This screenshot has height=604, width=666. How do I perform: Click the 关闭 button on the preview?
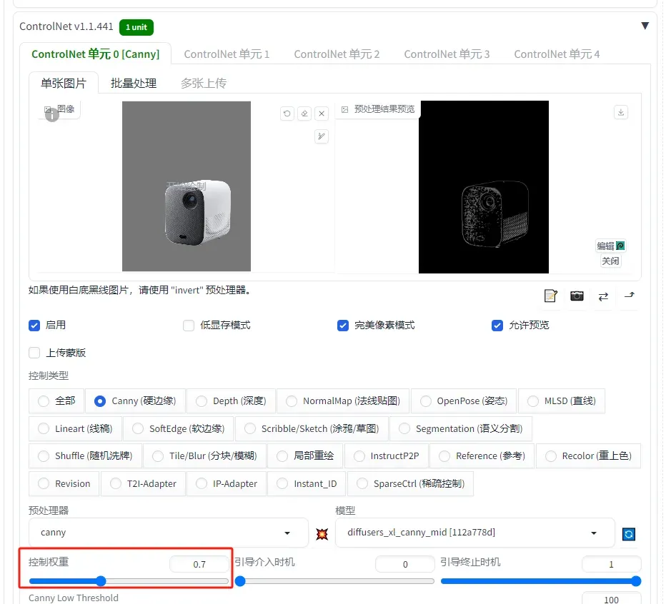point(610,261)
